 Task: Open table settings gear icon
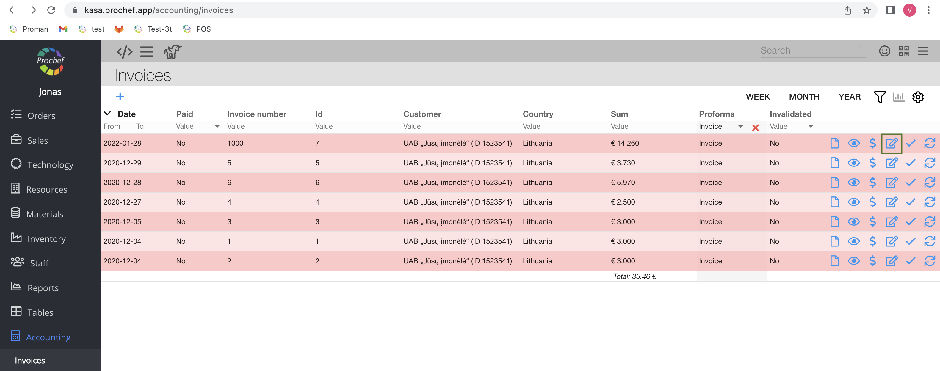click(x=918, y=97)
